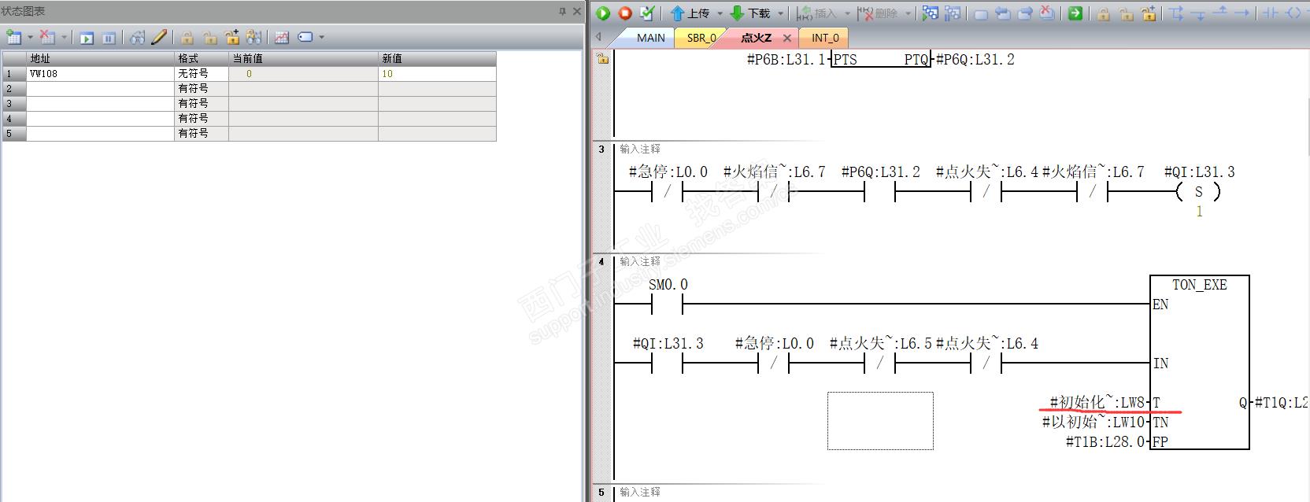Click the Insert (插入) button

(817, 13)
